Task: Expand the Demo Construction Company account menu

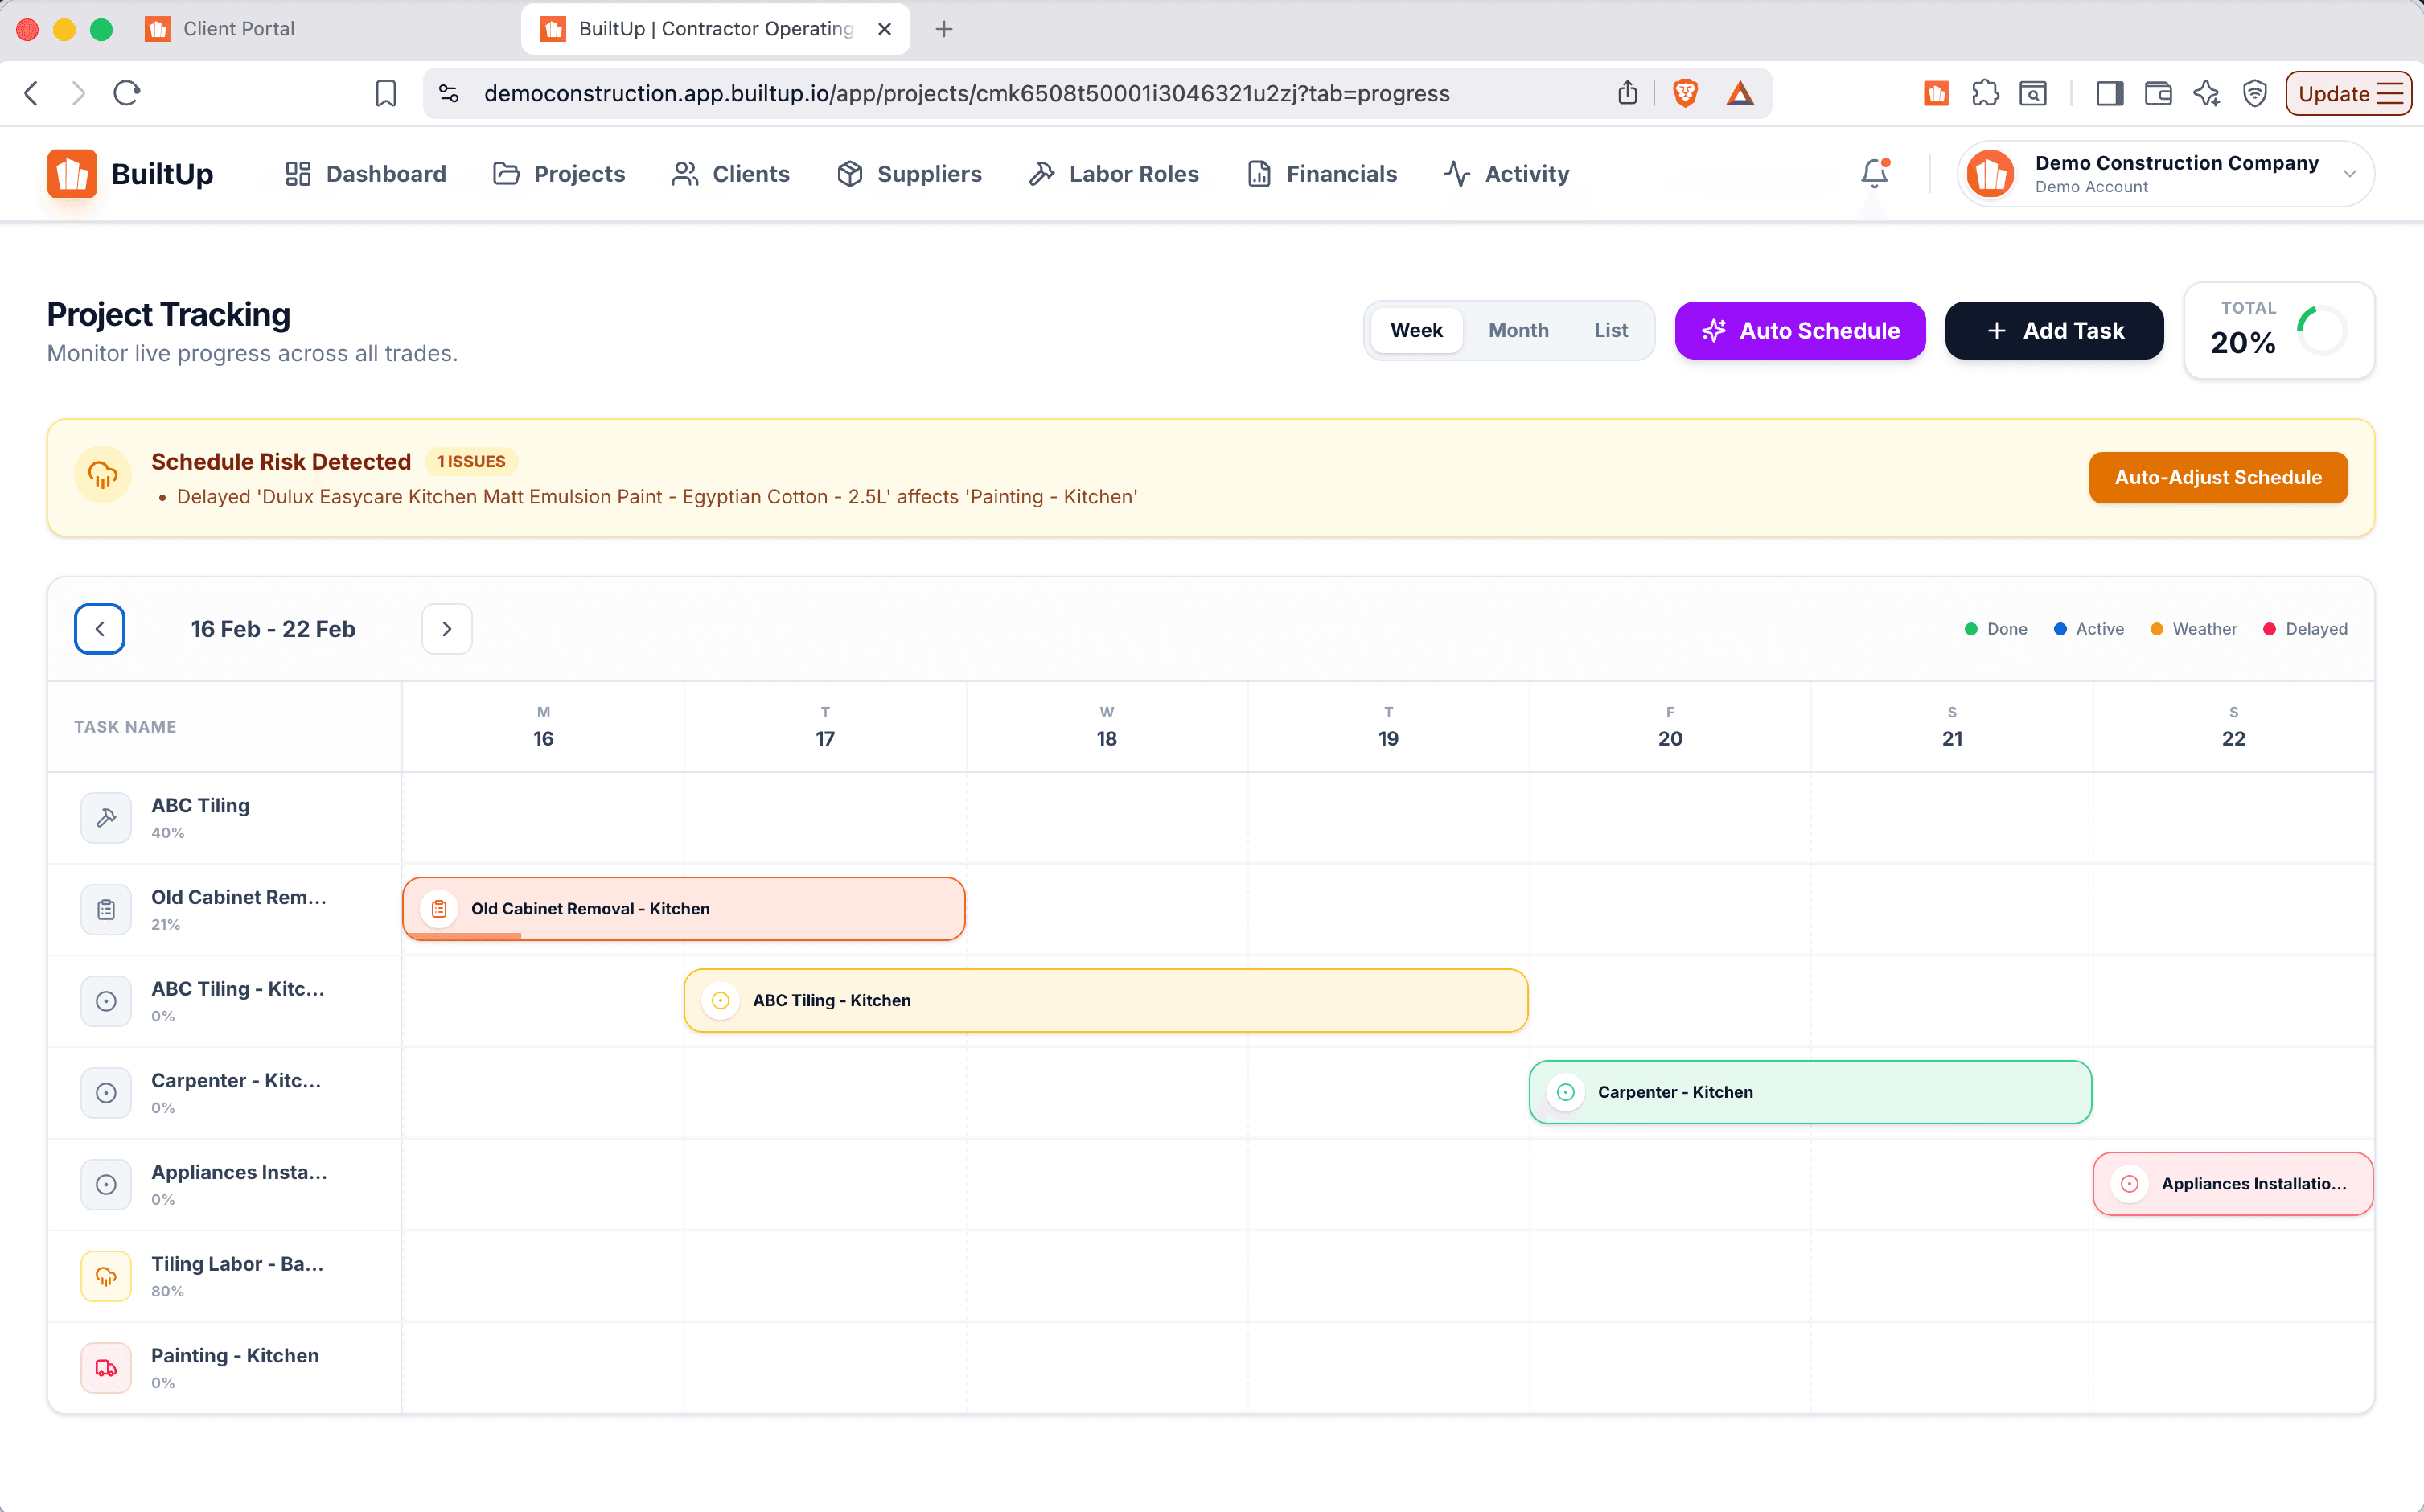Action: 2348,174
